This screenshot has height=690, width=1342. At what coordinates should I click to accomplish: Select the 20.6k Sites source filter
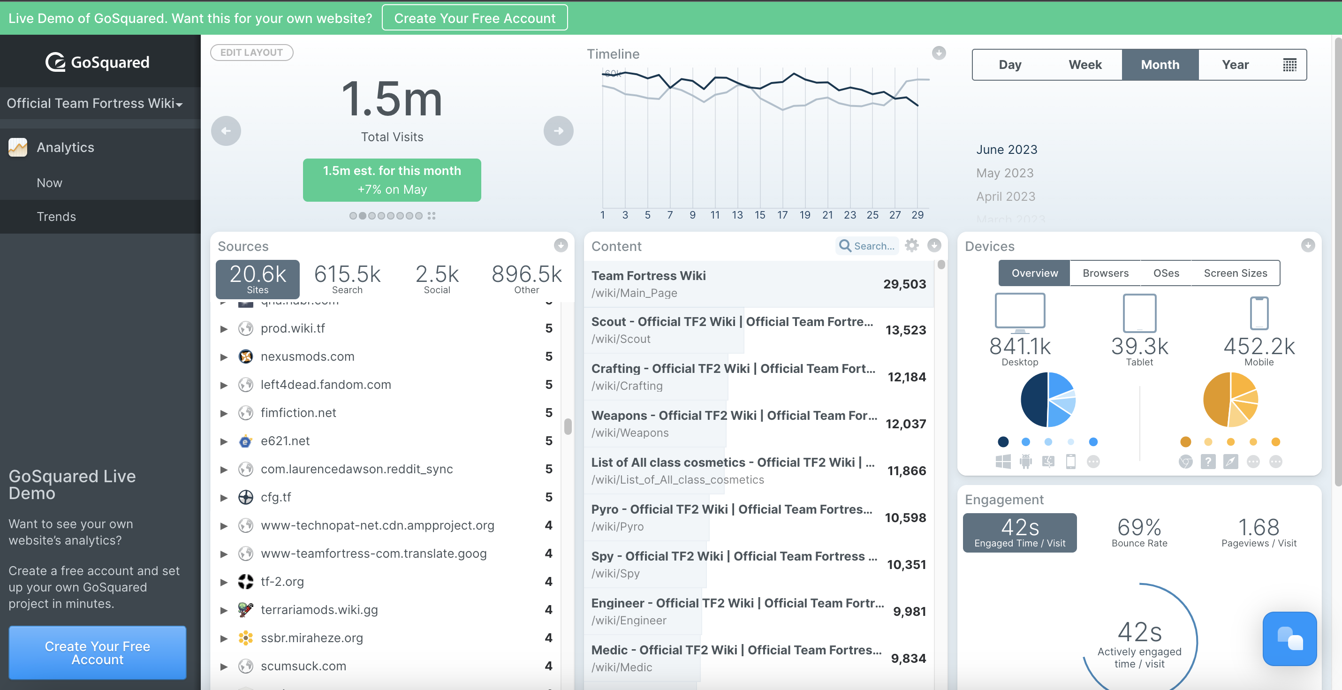258,279
